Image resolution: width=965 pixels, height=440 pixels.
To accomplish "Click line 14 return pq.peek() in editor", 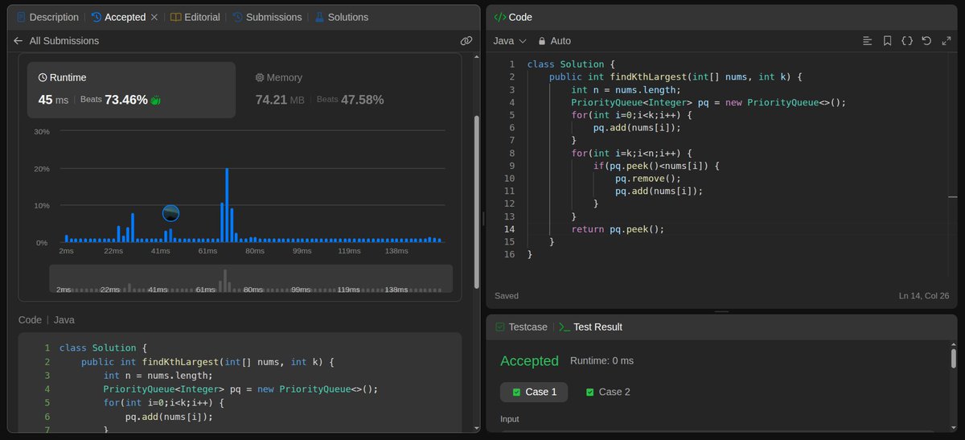I will 618,229.
